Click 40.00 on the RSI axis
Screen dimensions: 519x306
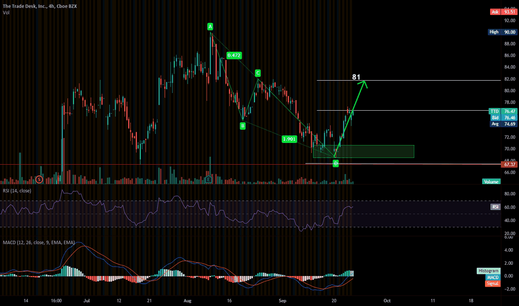point(510,220)
